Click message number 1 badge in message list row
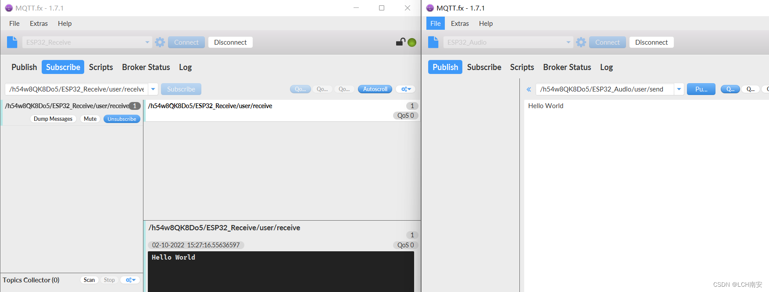The height and width of the screenshot is (292, 769). [412, 106]
